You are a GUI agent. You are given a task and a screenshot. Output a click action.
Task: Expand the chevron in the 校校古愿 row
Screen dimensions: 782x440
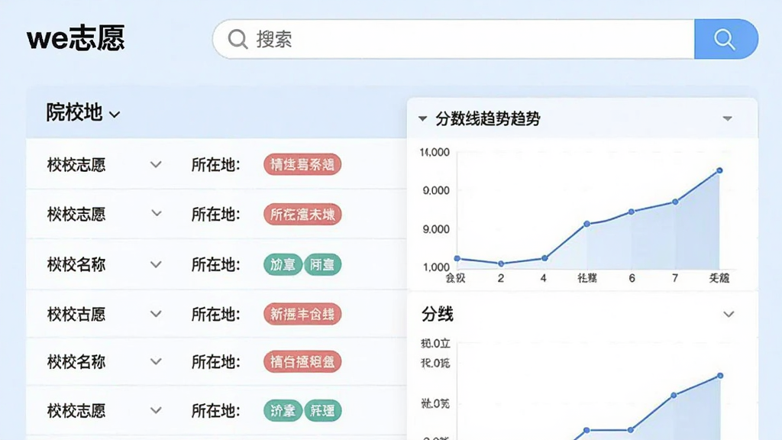click(156, 314)
